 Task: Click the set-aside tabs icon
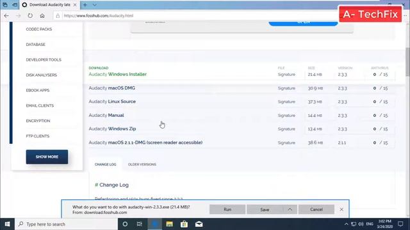tap(15, 4)
